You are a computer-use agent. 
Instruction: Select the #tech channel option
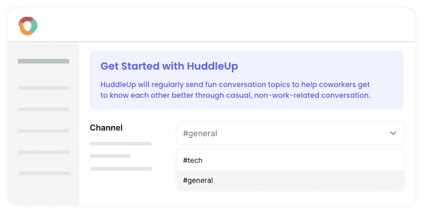pos(290,160)
